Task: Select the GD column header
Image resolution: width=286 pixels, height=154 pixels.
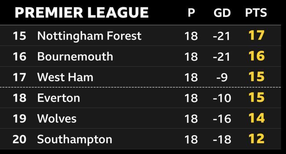Action: 222,13
